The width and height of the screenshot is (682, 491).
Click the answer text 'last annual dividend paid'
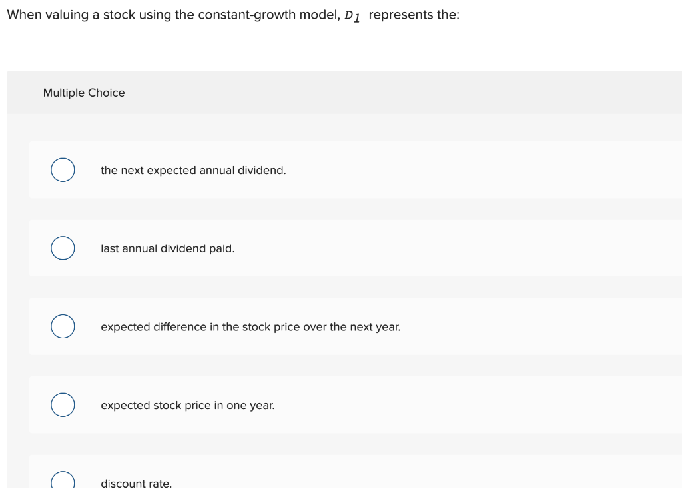pos(167,248)
